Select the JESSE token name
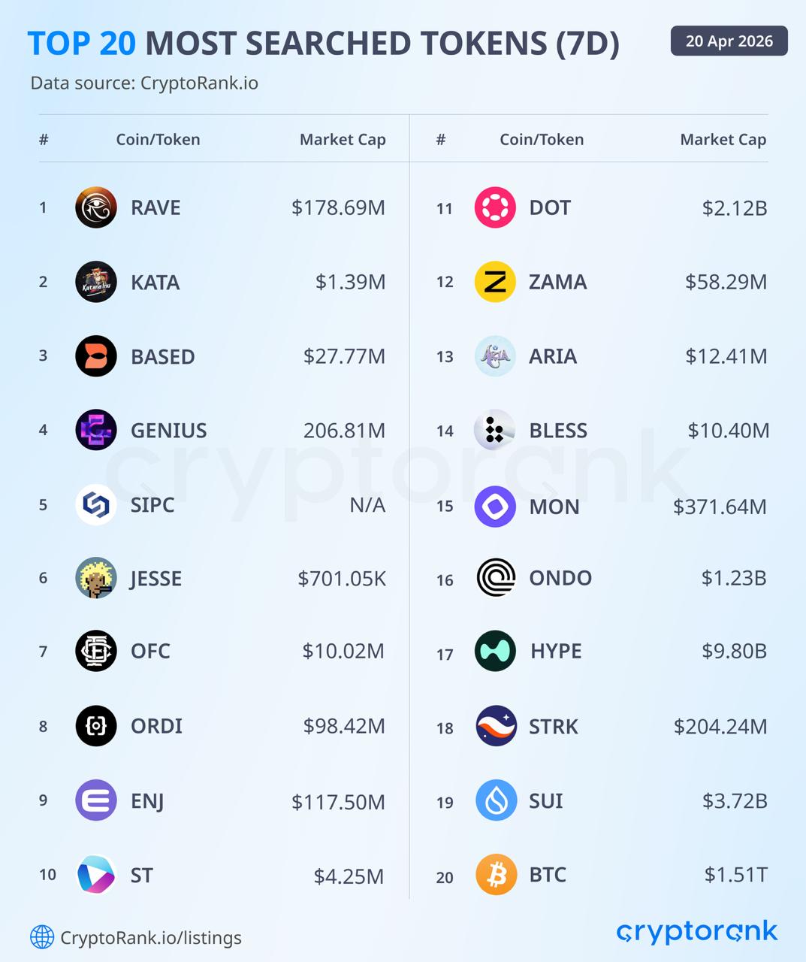Image resolution: width=806 pixels, height=962 pixels. 156,579
